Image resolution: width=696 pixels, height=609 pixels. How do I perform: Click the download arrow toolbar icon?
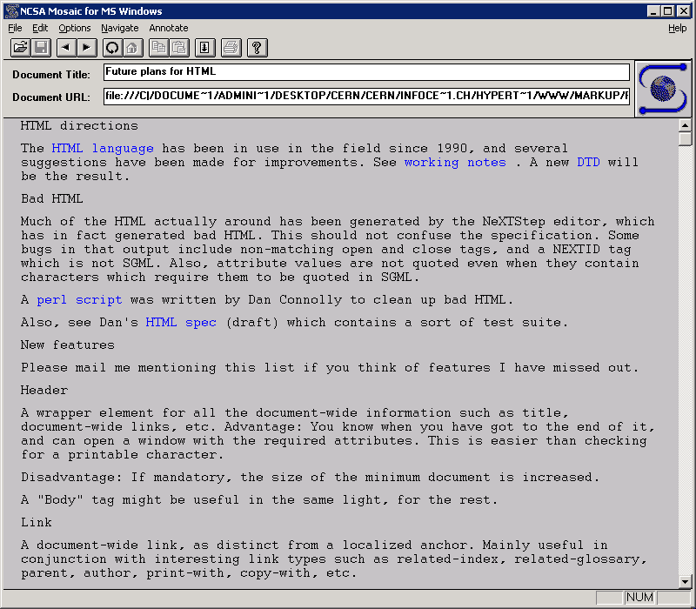(204, 48)
